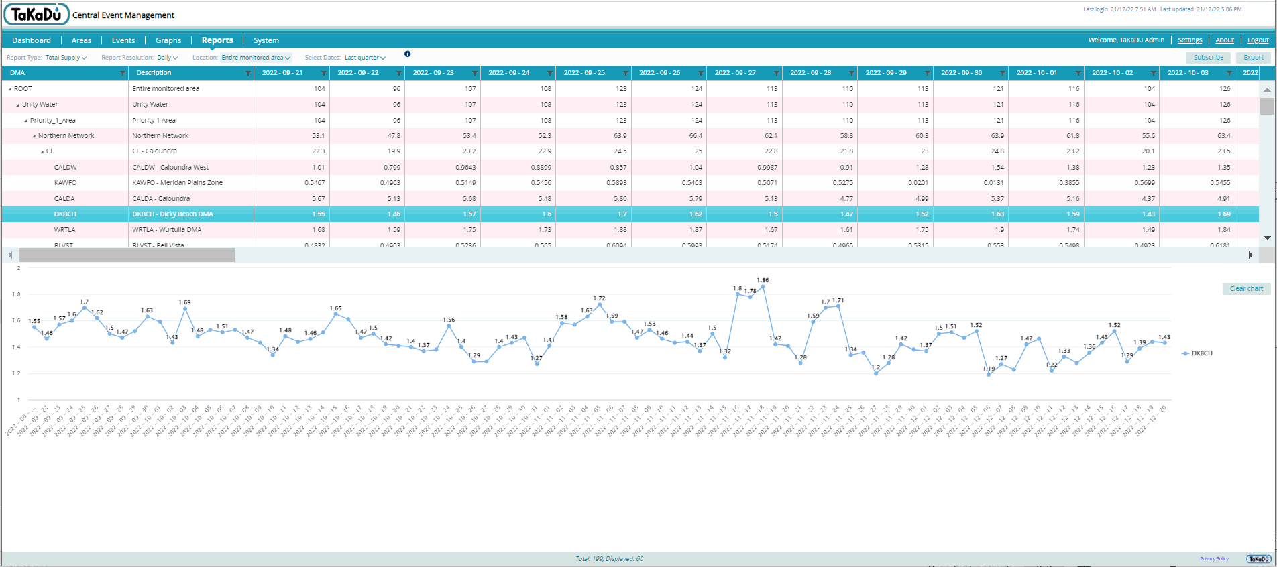Viewport: 1277px width, 567px height.
Task: Click table scroll-up arrow
Action: [x=1267, y=89]
